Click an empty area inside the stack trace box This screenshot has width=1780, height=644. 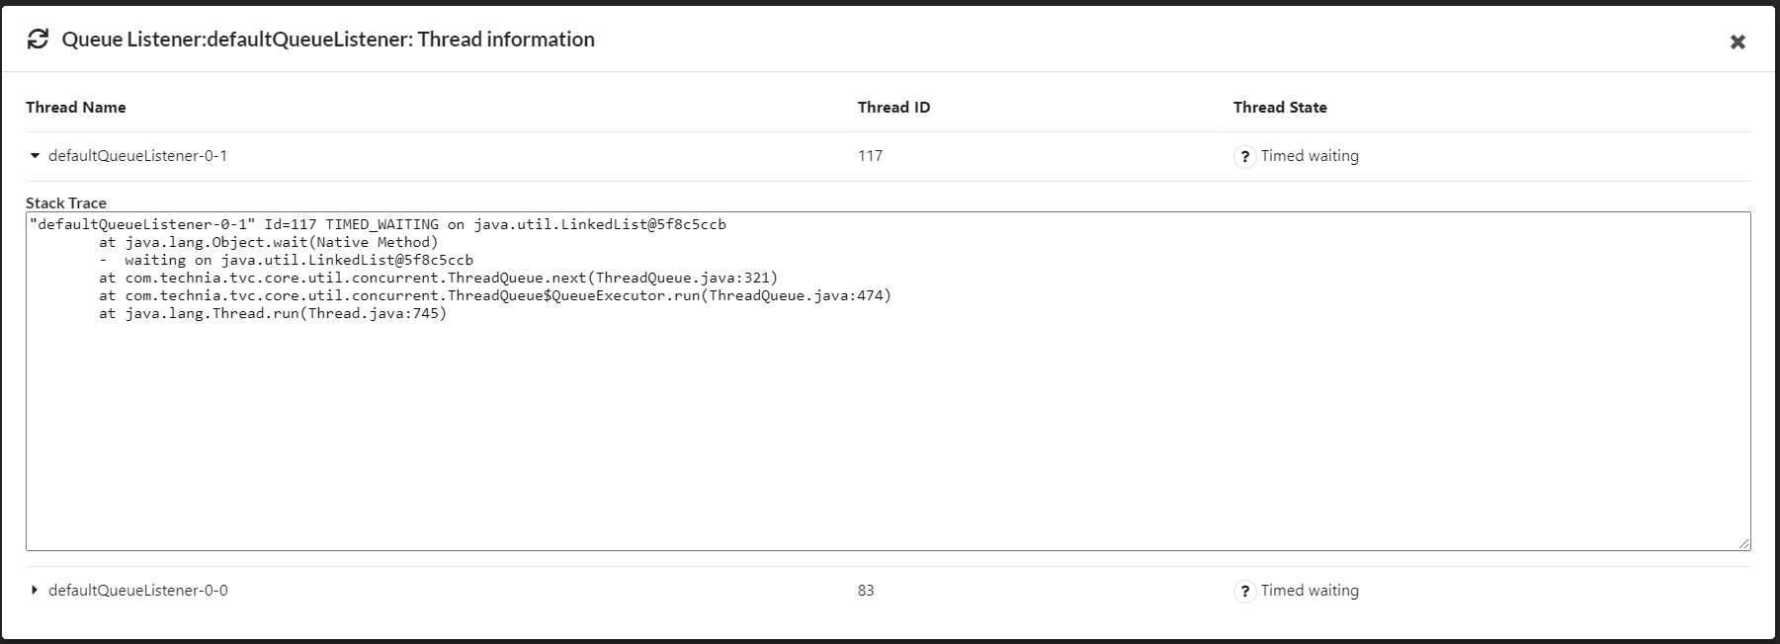[x=888, y=435]
